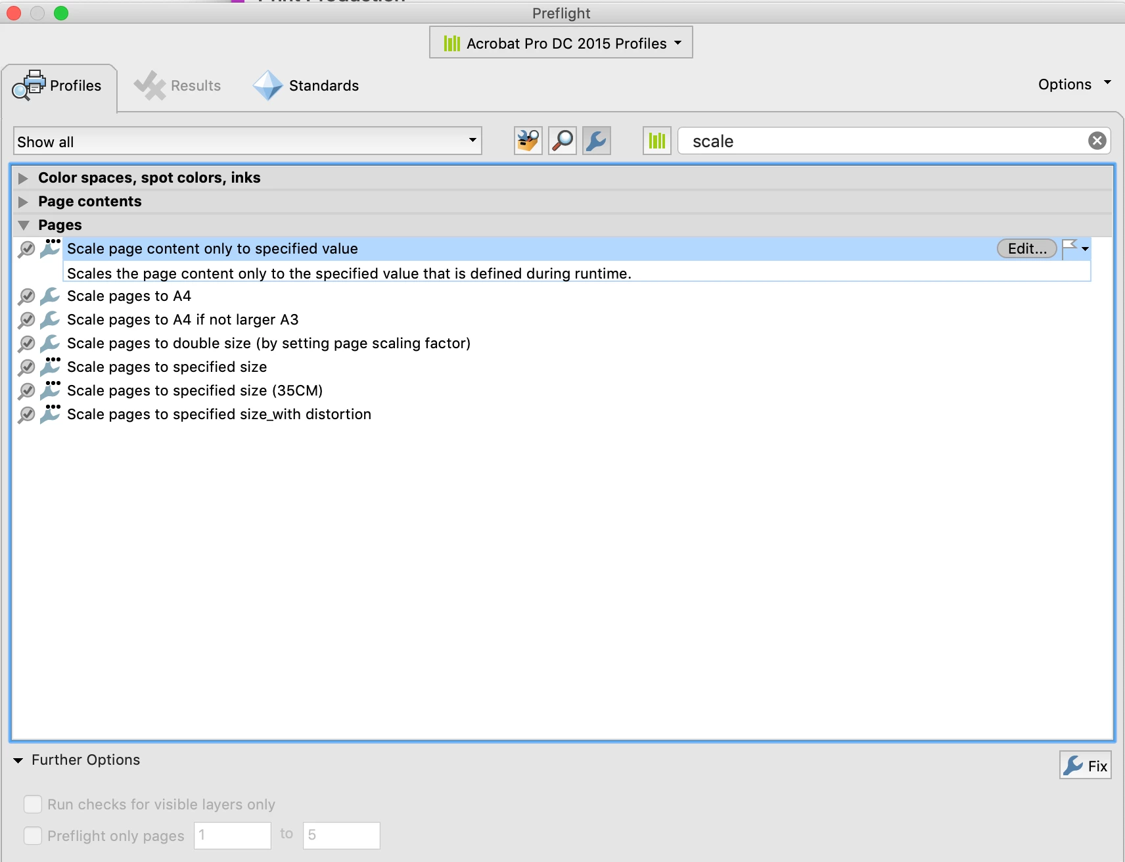Screen dimensions: 1125x862
Task: Click the red close window button
Action: click(14, 13)
